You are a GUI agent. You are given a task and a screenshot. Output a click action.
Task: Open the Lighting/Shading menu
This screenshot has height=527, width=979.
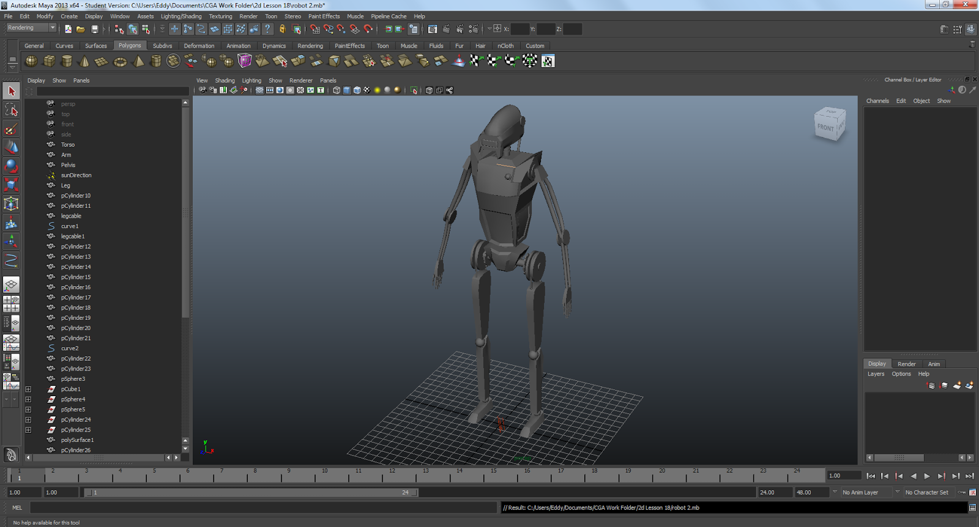pyautogui.click(x=181, y=17)
